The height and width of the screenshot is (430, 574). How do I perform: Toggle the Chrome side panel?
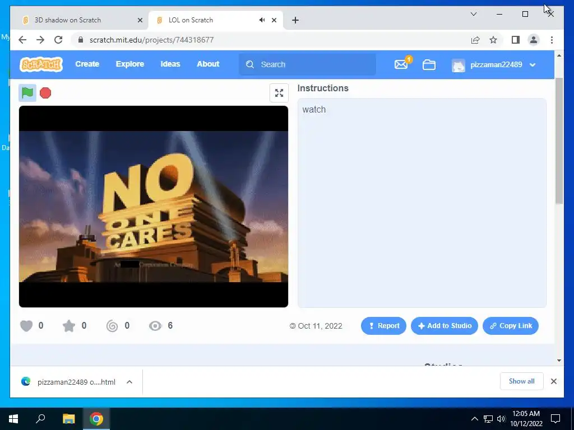pyautogui.click(x=516, y=40)
